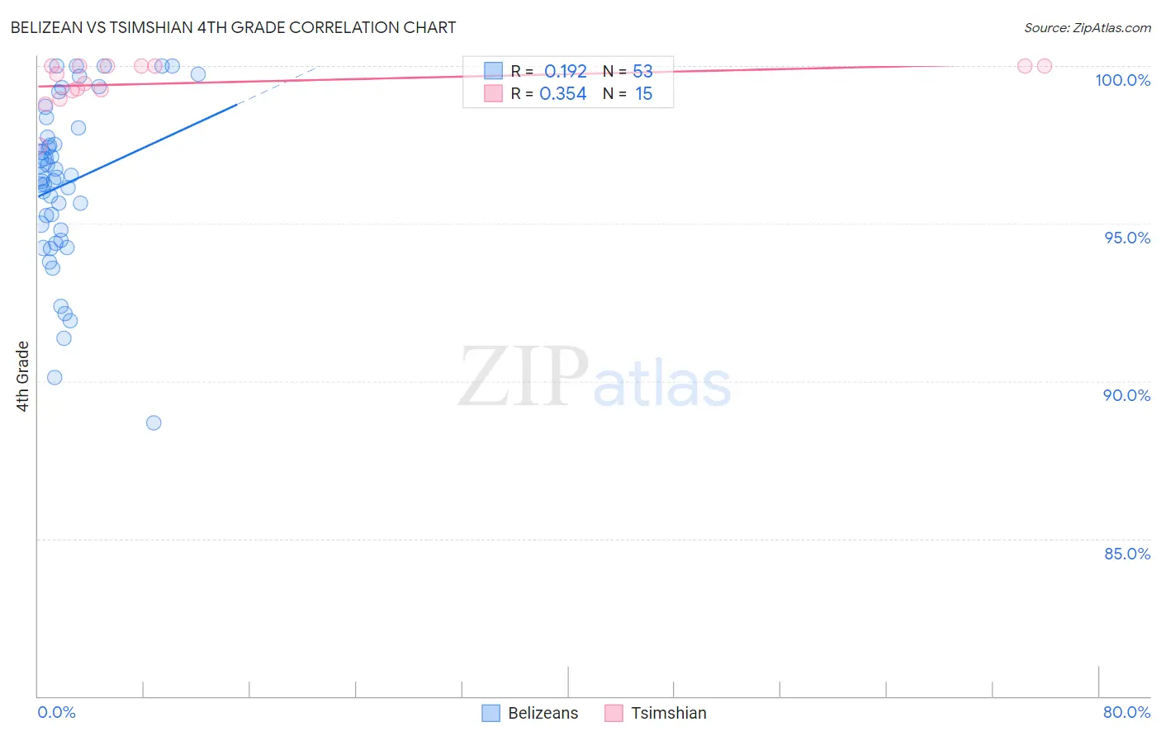Select the Belizeans legend label

click(543, 713)
